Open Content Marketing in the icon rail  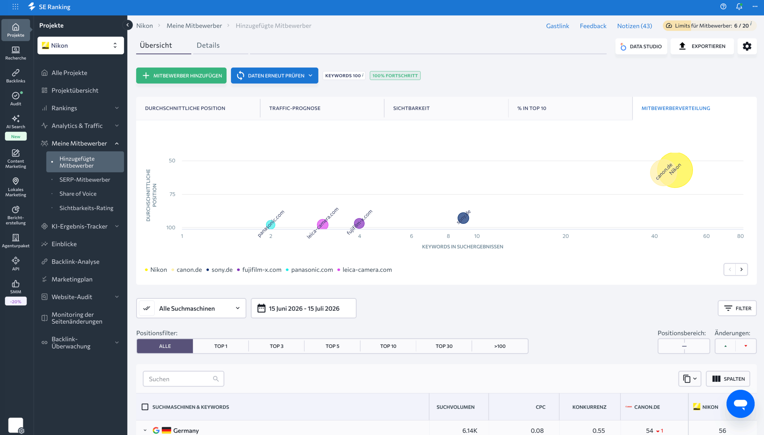coord(16,159)
